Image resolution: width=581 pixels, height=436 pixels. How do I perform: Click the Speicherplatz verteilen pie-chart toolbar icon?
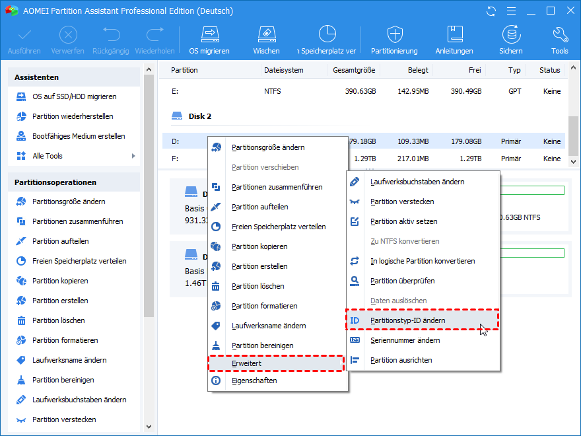coord(327,34)
